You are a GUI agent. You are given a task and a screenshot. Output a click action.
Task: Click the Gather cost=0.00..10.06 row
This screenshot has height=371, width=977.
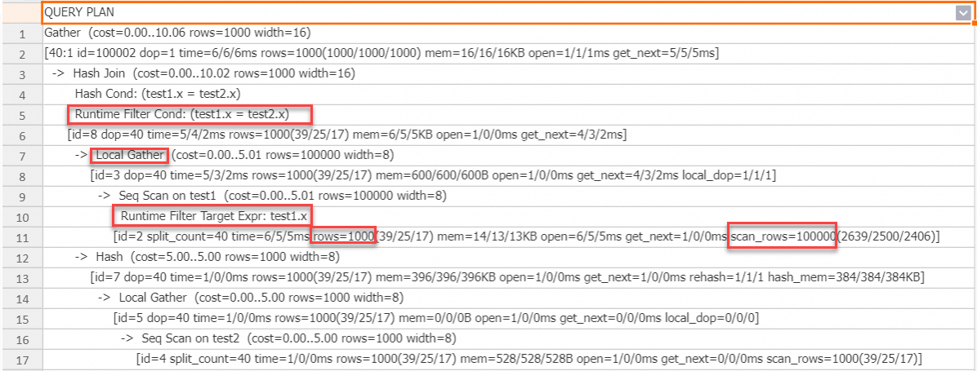pyautogui.click(x=506, y=33)
